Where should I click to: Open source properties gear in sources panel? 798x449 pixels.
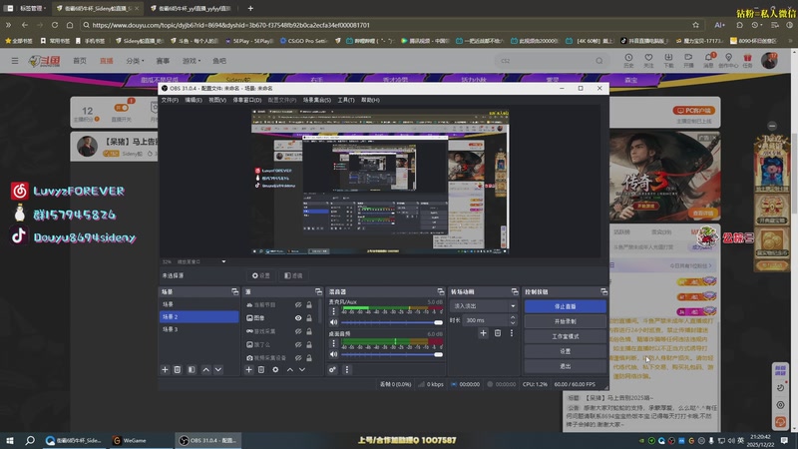coord(275,369)
